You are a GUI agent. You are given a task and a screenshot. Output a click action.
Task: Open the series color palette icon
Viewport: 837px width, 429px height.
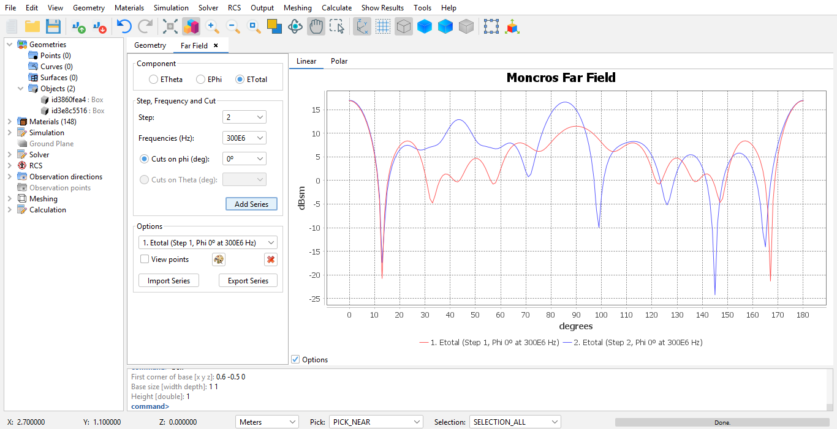pyautogui.click(x=219, y=259)
